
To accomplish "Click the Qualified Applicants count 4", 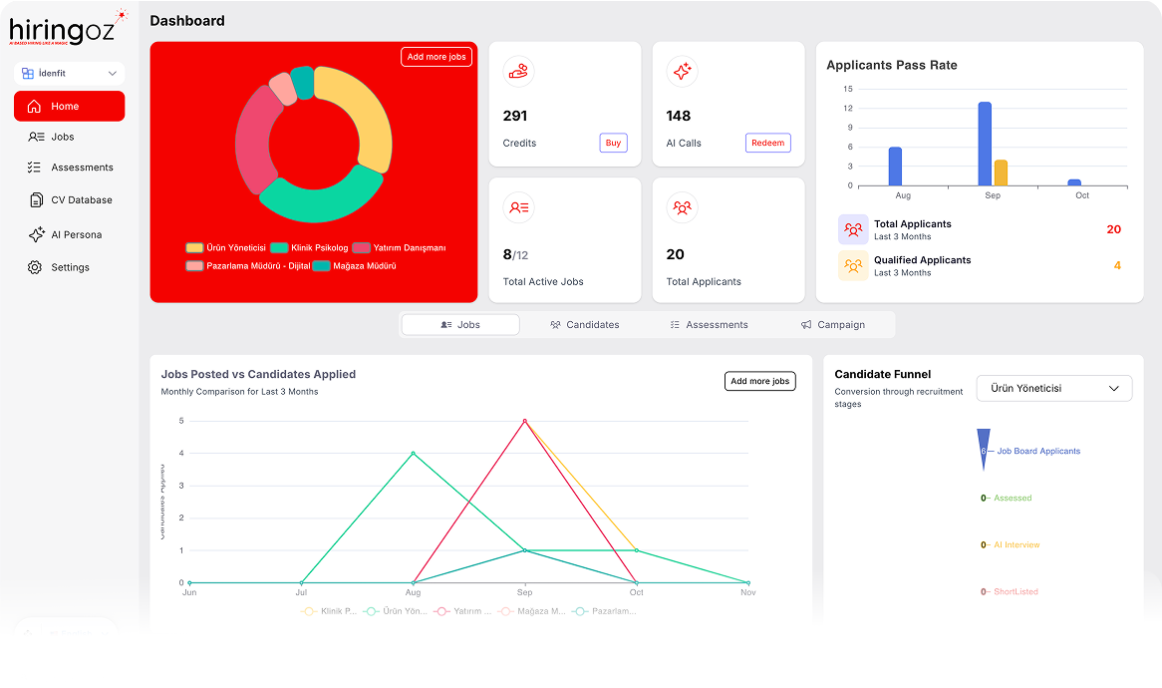I will click(1117, 265).
